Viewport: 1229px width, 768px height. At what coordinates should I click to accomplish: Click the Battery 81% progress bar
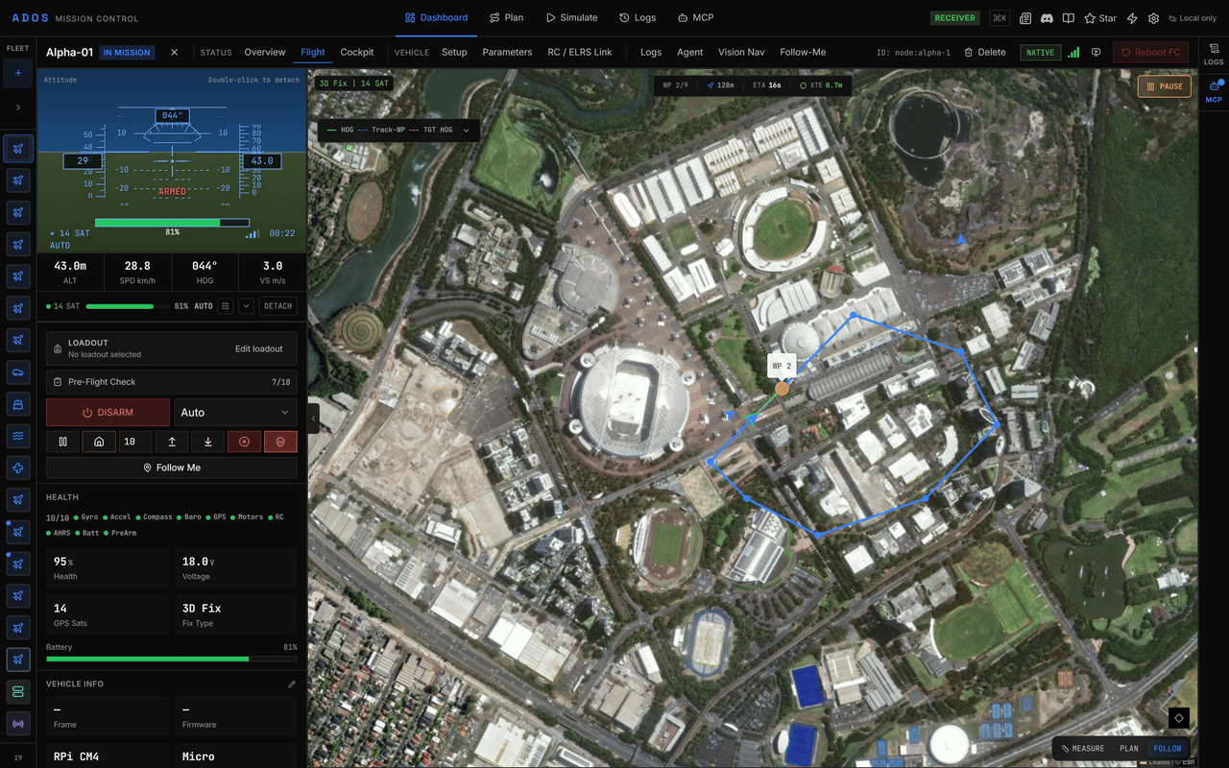click(x=171, y=660)
